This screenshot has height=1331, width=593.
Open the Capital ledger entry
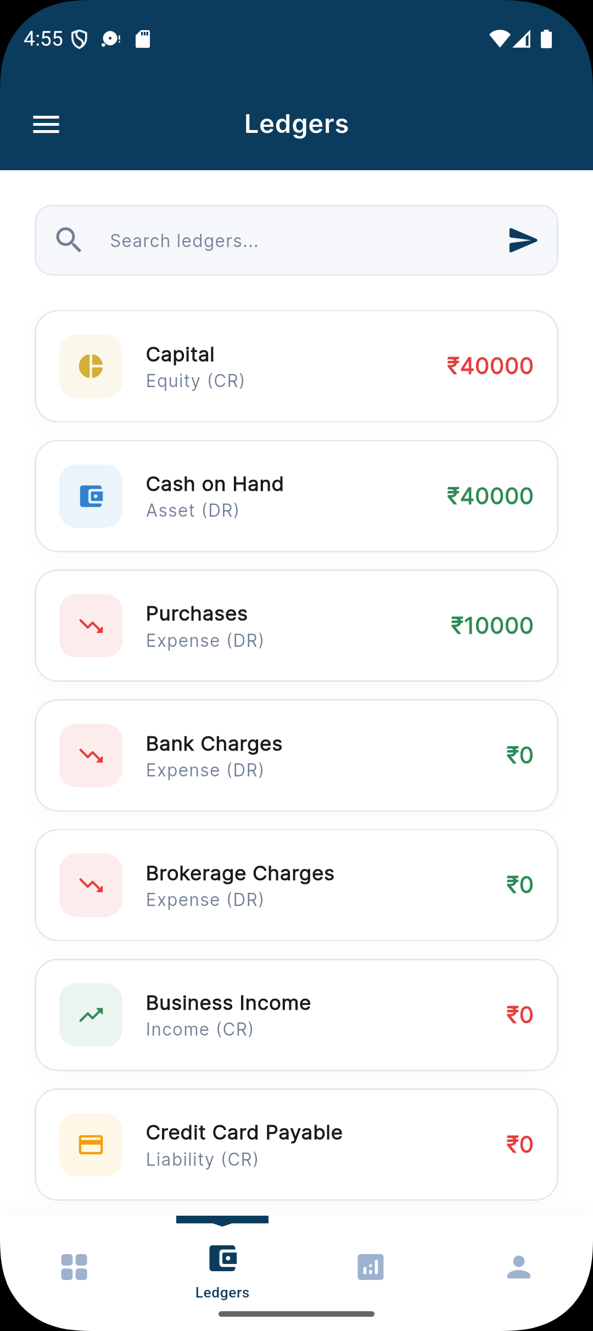[x=296, y=366]
